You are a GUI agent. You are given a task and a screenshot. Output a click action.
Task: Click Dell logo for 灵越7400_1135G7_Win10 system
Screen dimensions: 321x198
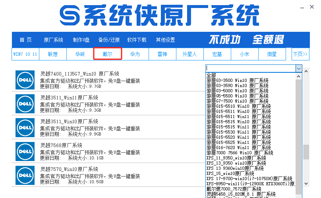pyautogui.click(x=25, y=80)
